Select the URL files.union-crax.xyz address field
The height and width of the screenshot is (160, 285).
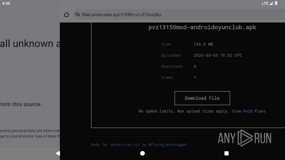coord(179,14)
